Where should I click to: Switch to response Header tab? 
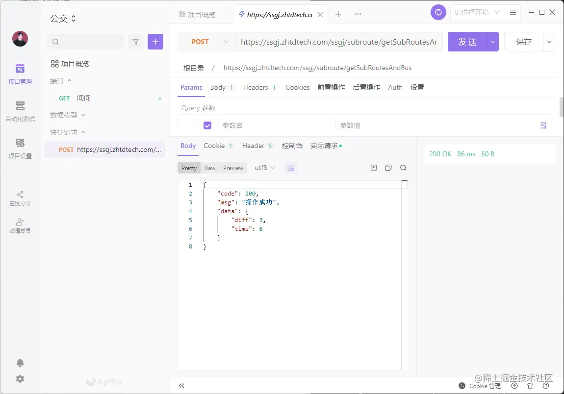tap(257, 146)
